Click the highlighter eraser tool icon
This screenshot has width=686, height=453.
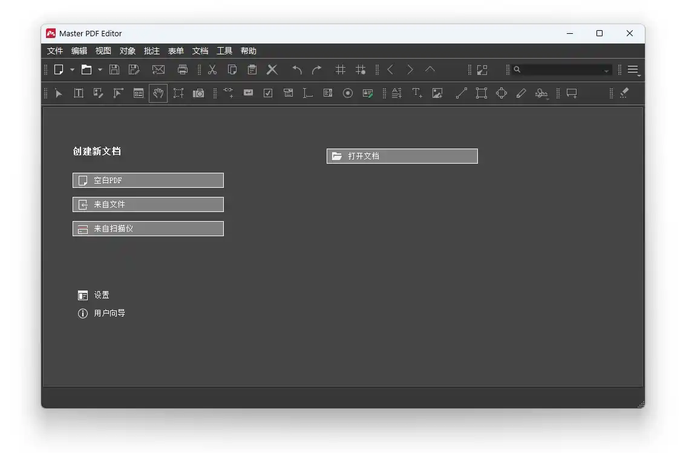(625, 92)
